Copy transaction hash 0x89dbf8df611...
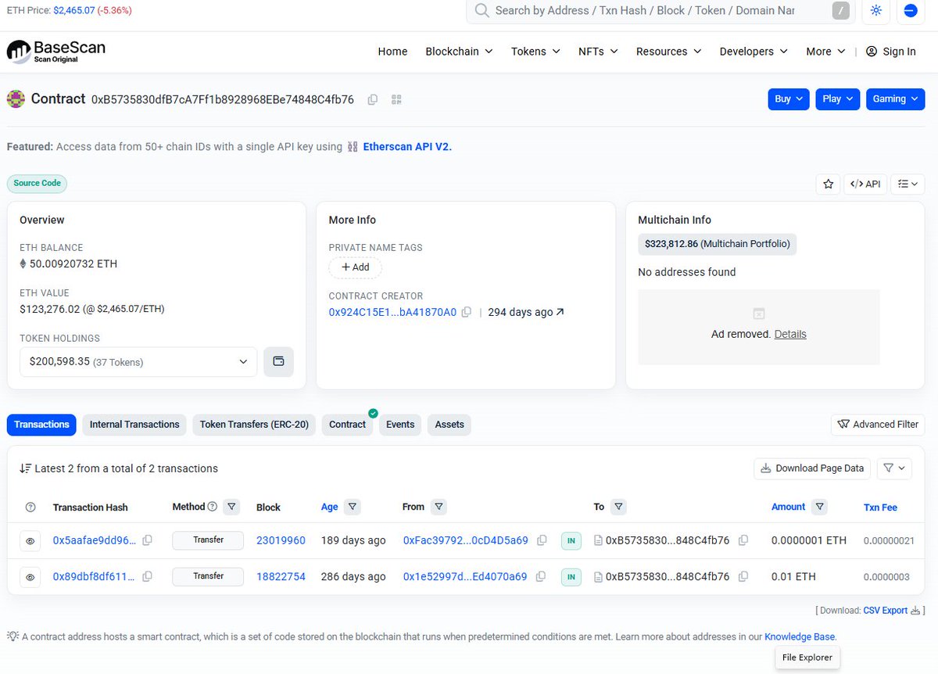 147,576
